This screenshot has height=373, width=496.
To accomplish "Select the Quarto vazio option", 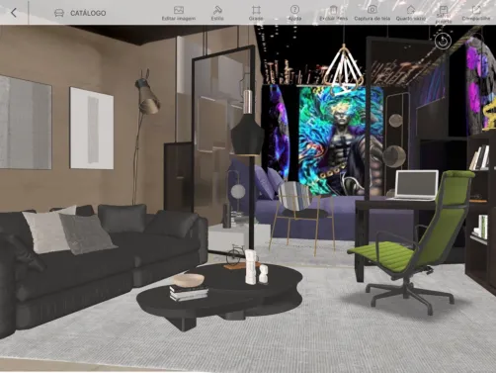I will 411,13.
